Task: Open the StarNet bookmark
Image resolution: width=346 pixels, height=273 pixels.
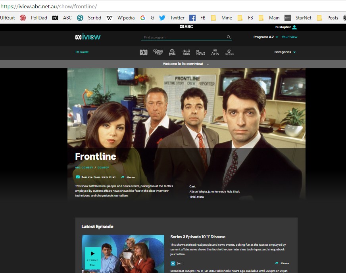Action: (298, 18)
